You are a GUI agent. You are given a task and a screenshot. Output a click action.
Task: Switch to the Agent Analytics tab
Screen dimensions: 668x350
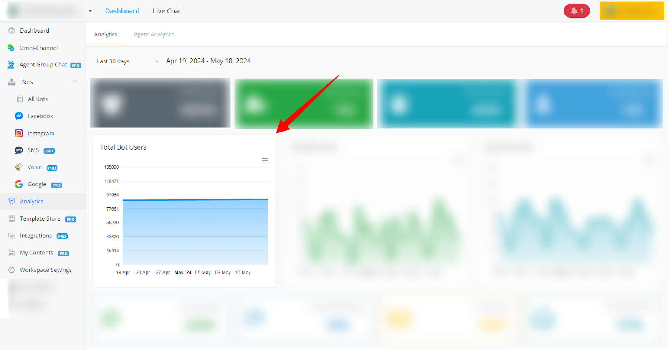coord(154,34)
